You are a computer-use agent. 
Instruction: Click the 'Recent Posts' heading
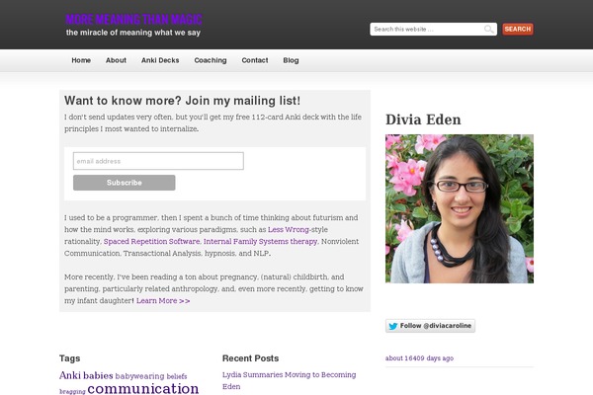(250, 358)
